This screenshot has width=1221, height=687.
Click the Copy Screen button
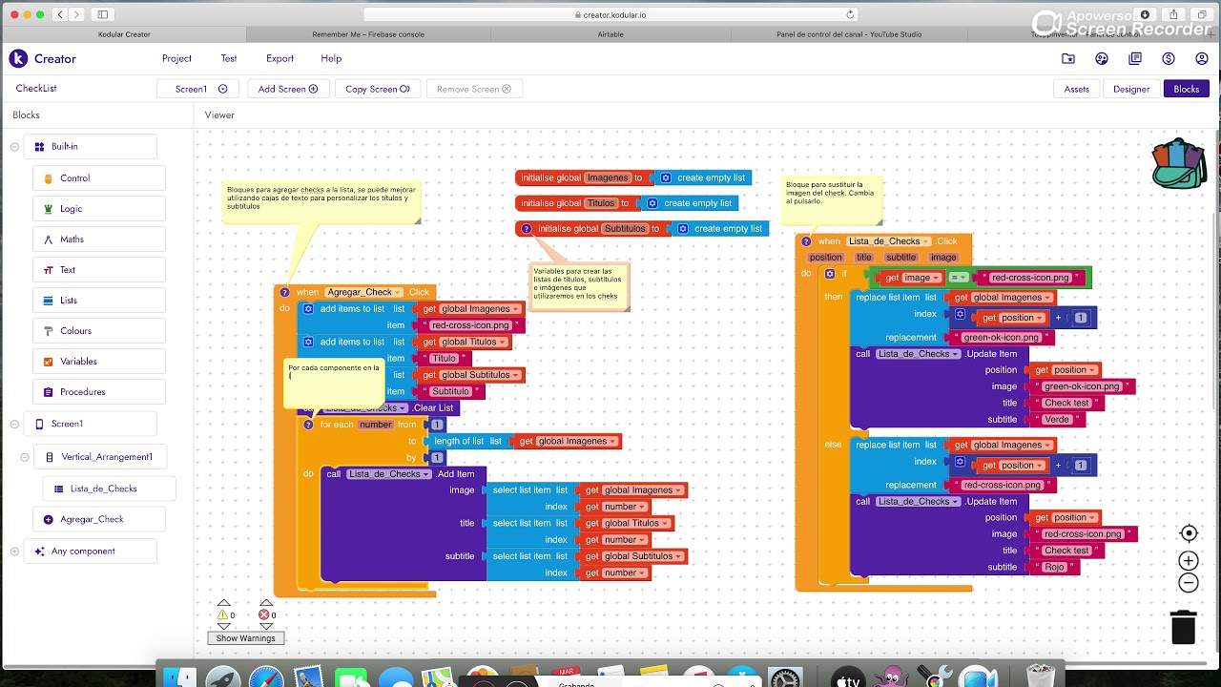coord(377,88)
